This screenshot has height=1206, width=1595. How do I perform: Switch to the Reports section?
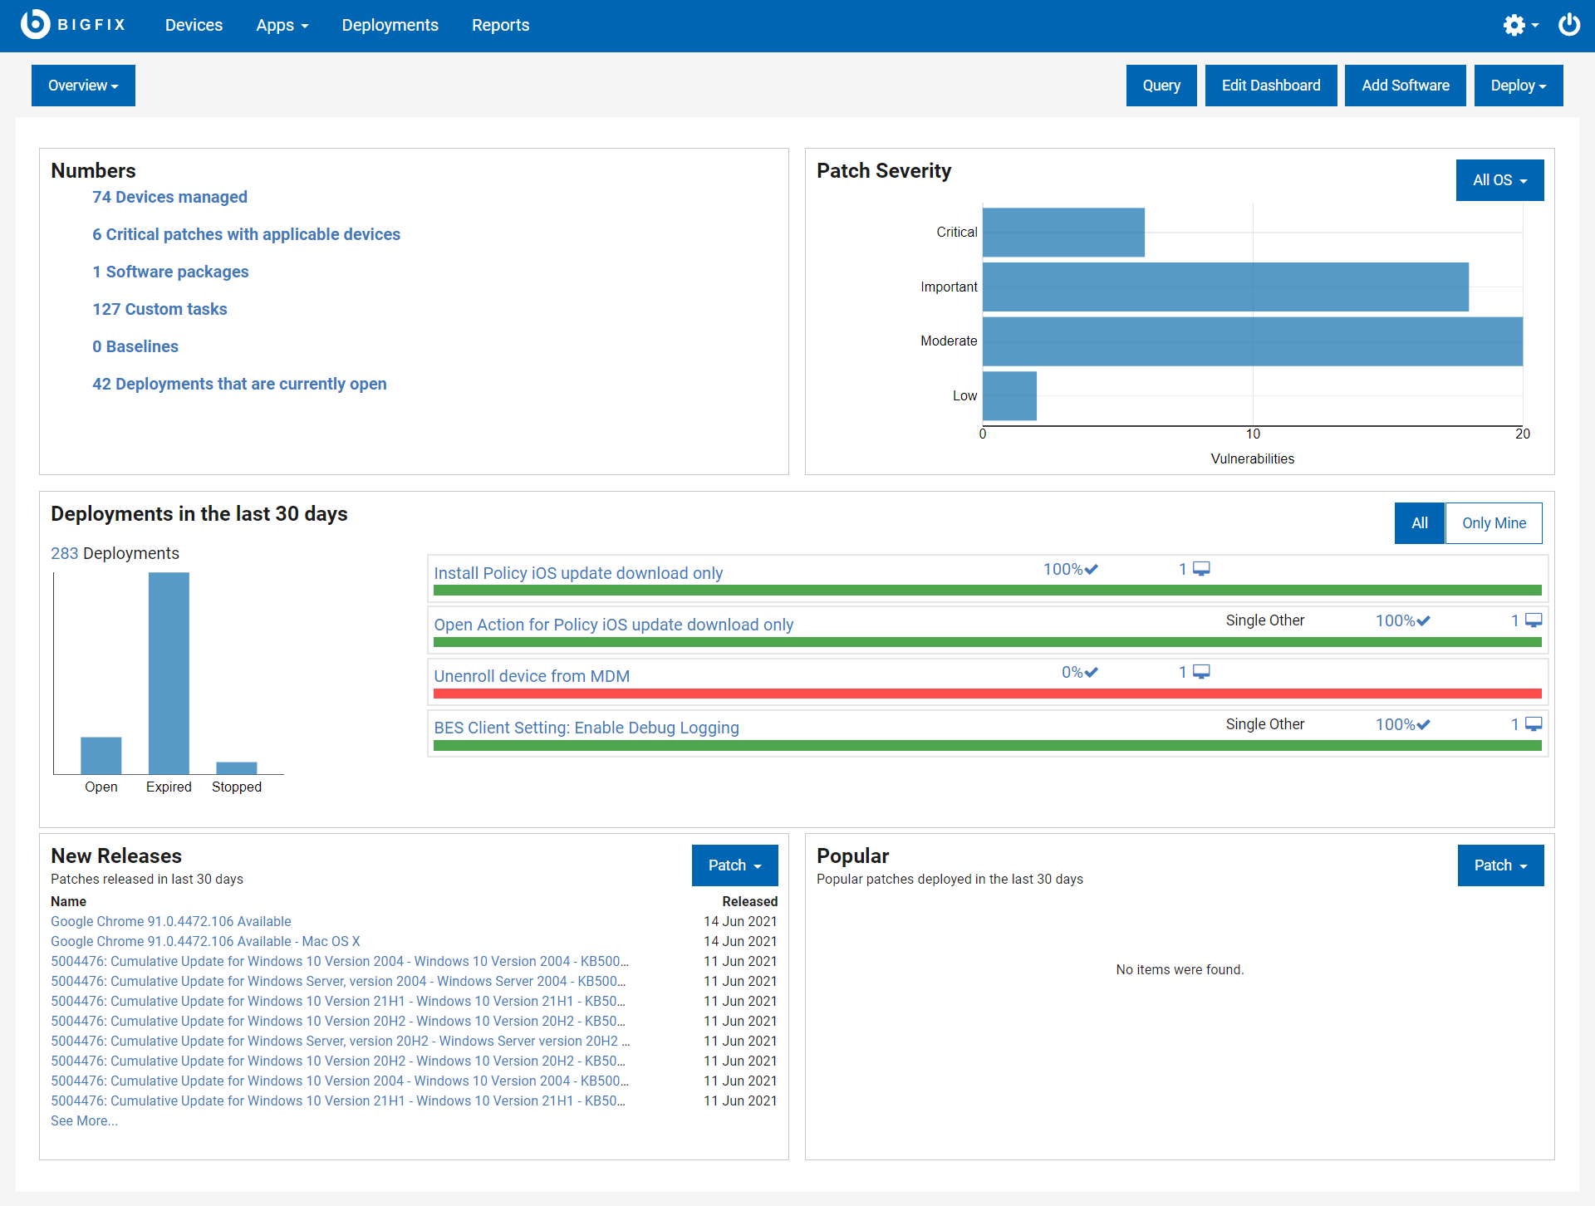click(x=500, y=25)
